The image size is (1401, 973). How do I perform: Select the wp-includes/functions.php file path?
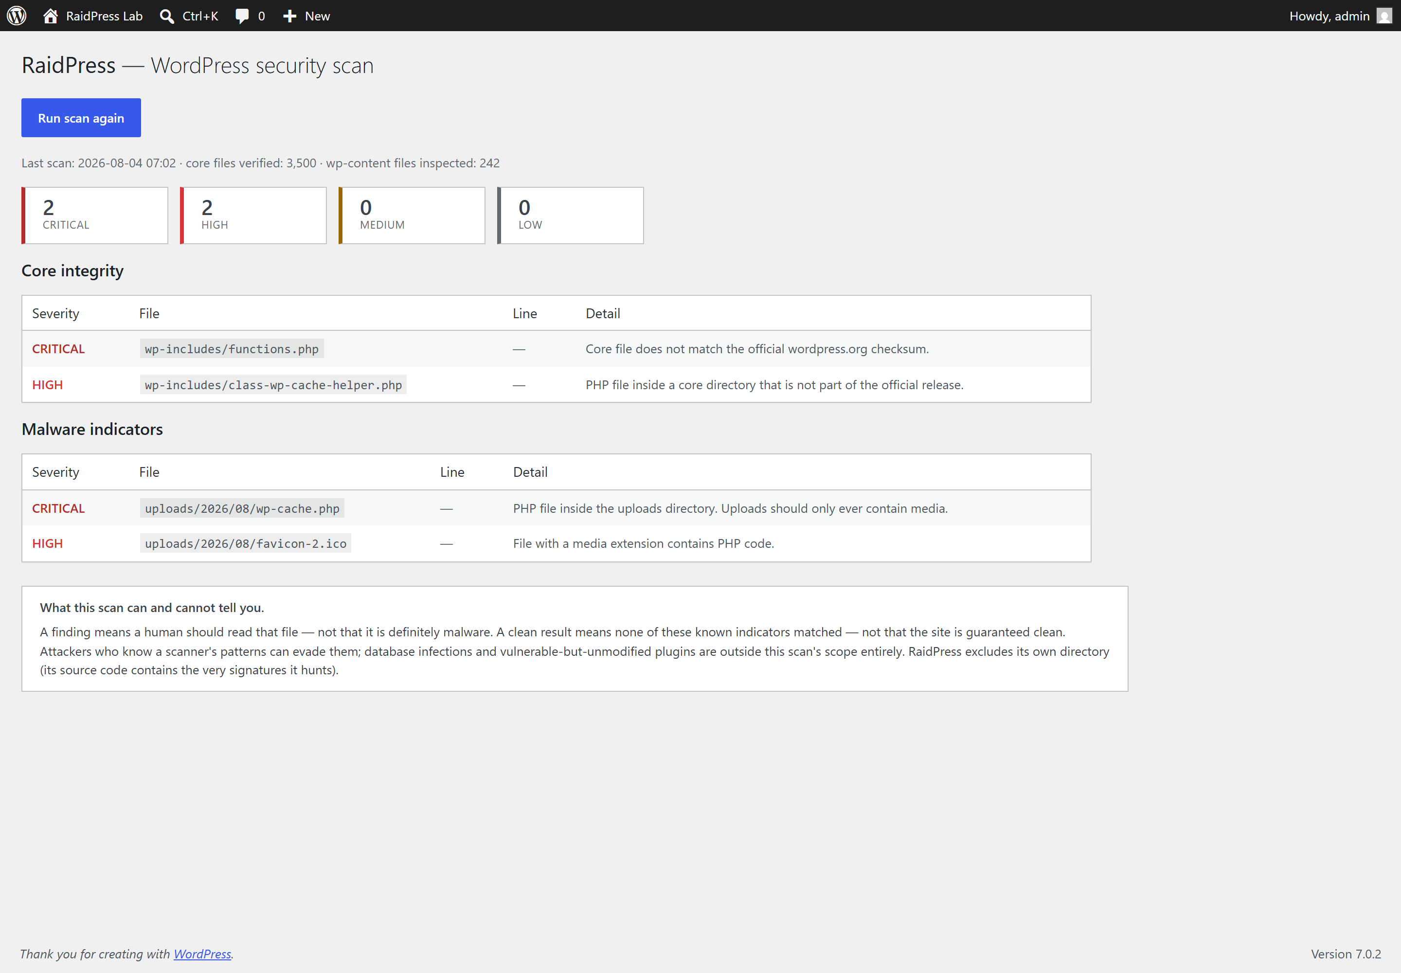(x=232, y=349)
